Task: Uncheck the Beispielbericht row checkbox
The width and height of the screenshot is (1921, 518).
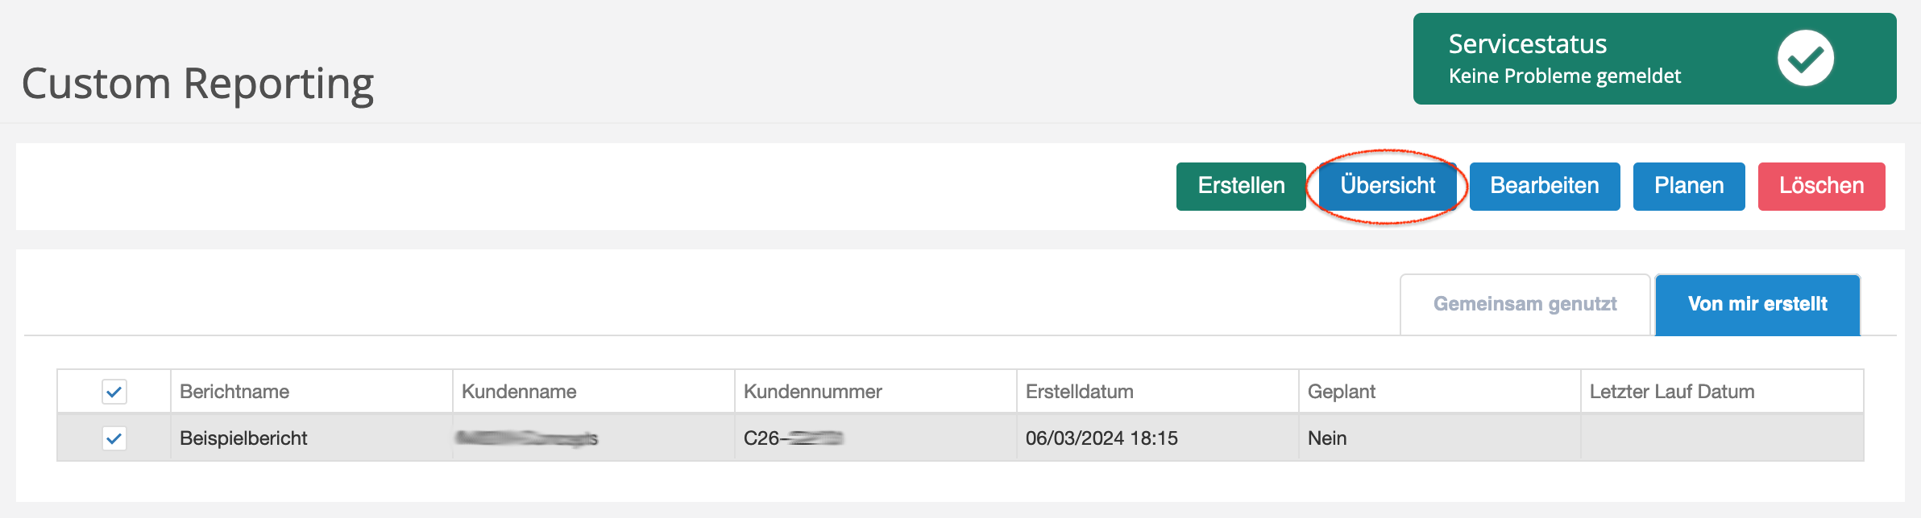Action: click(114, 438)
